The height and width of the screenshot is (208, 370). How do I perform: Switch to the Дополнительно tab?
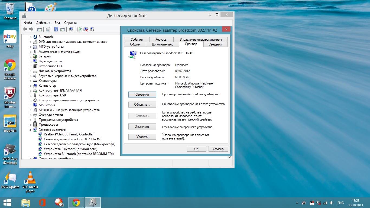pos(163,44)
